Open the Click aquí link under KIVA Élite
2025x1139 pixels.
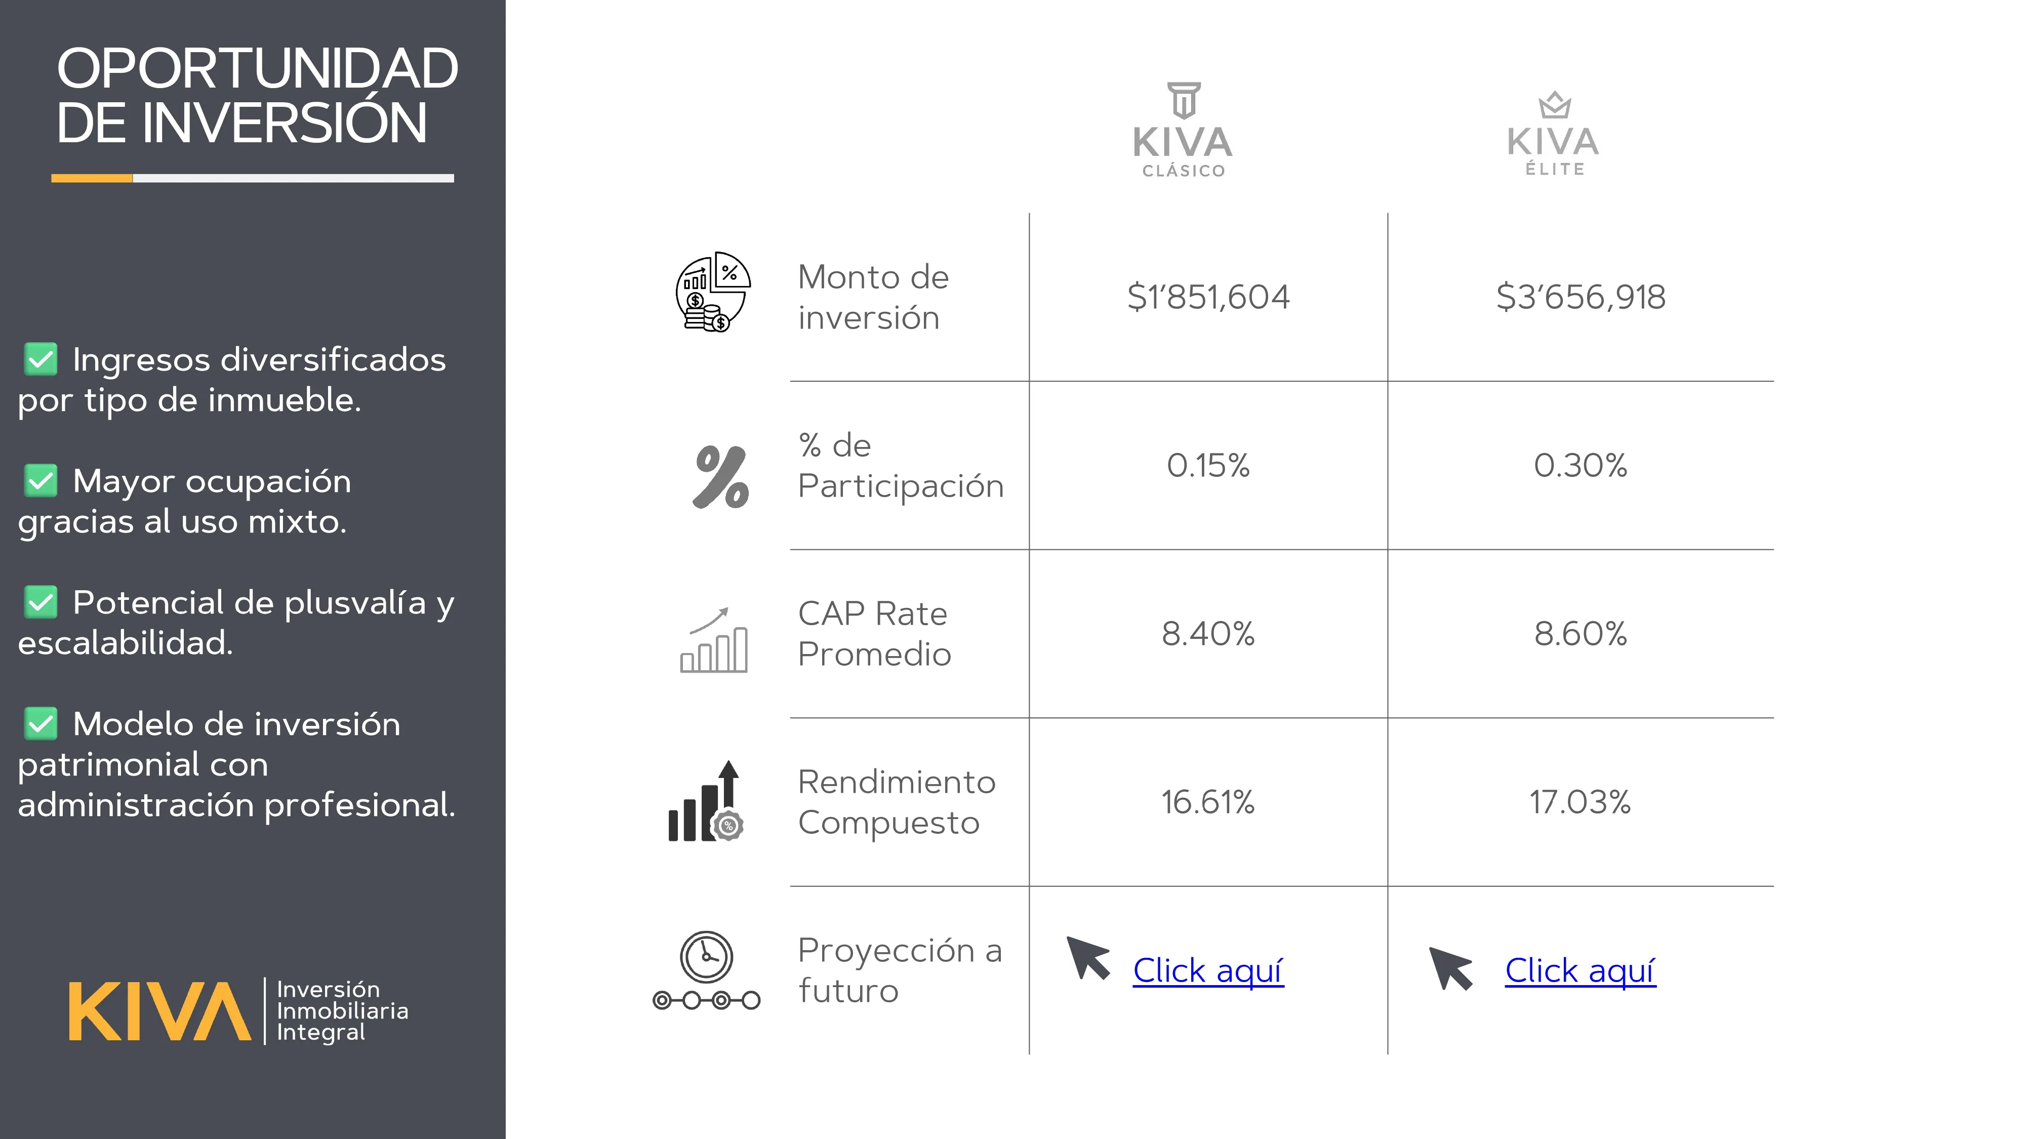tap(1580, 971)
